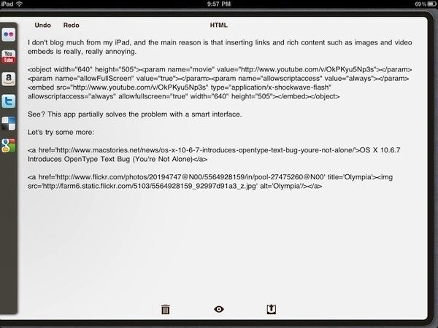
Task: Tap the 'Let's try some more:' line
Action: tap(61, 132)
